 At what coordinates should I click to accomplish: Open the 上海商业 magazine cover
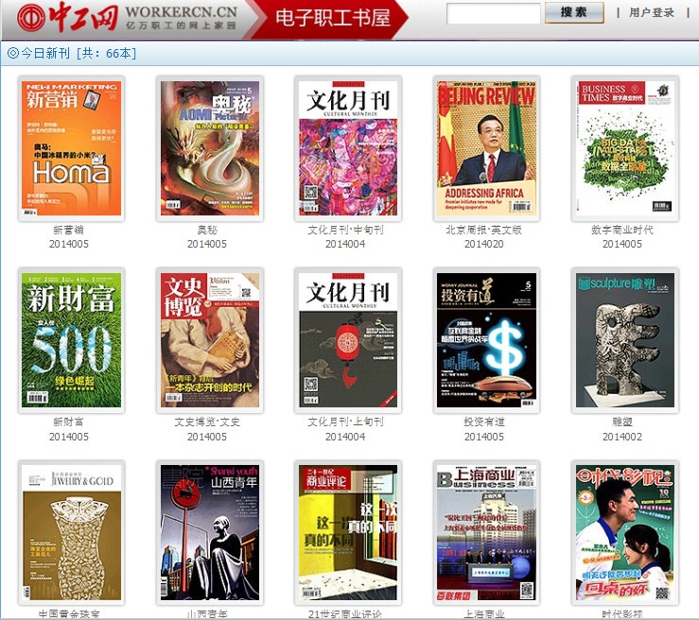(486, 533)
